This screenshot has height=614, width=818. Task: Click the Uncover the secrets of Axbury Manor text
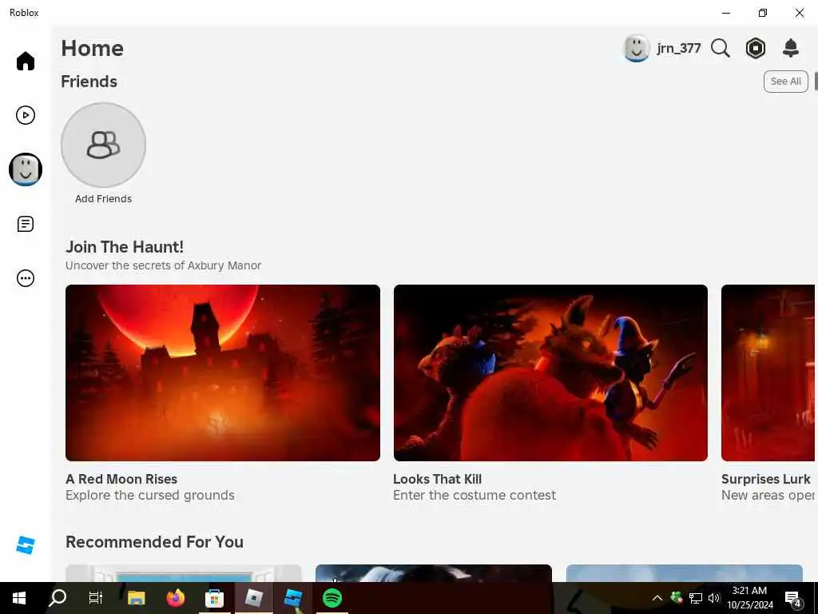point(163,265)
